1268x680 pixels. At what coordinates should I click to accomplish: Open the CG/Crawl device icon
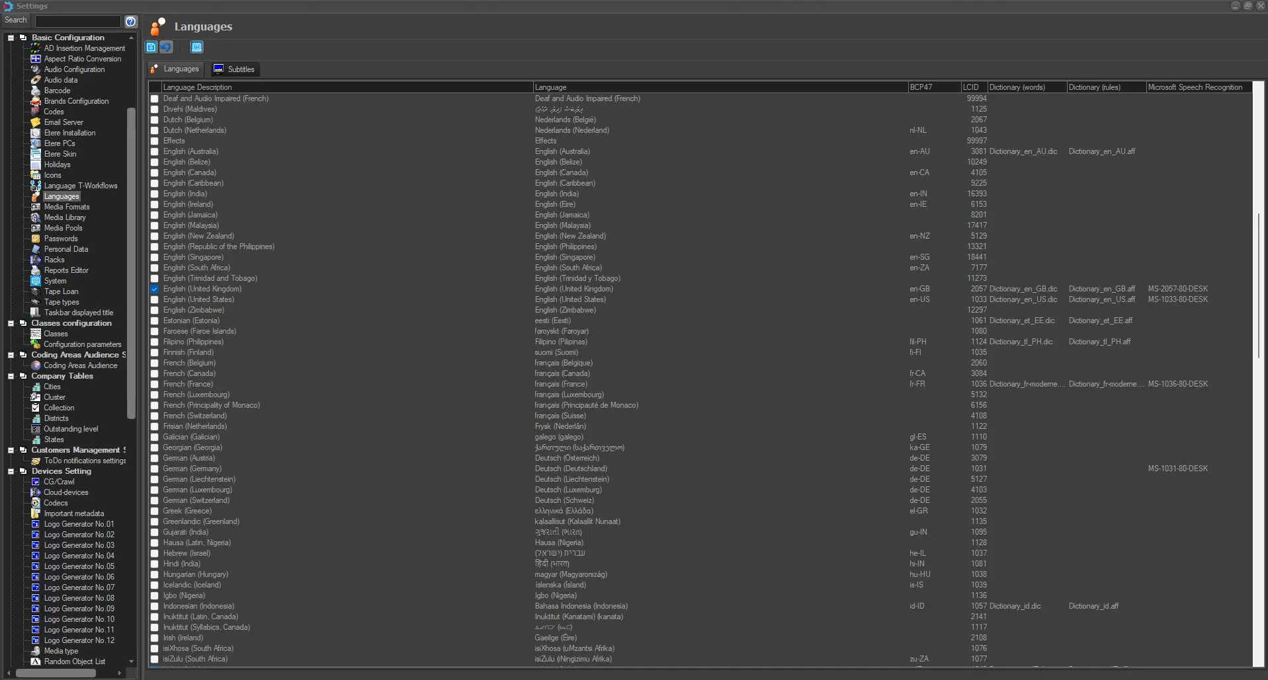tap(36, 482)
